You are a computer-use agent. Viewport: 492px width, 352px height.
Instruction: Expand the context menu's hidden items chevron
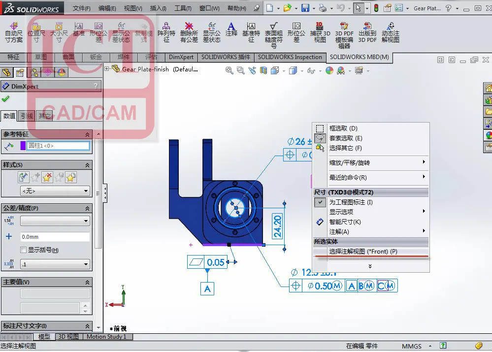click(370, 266)
